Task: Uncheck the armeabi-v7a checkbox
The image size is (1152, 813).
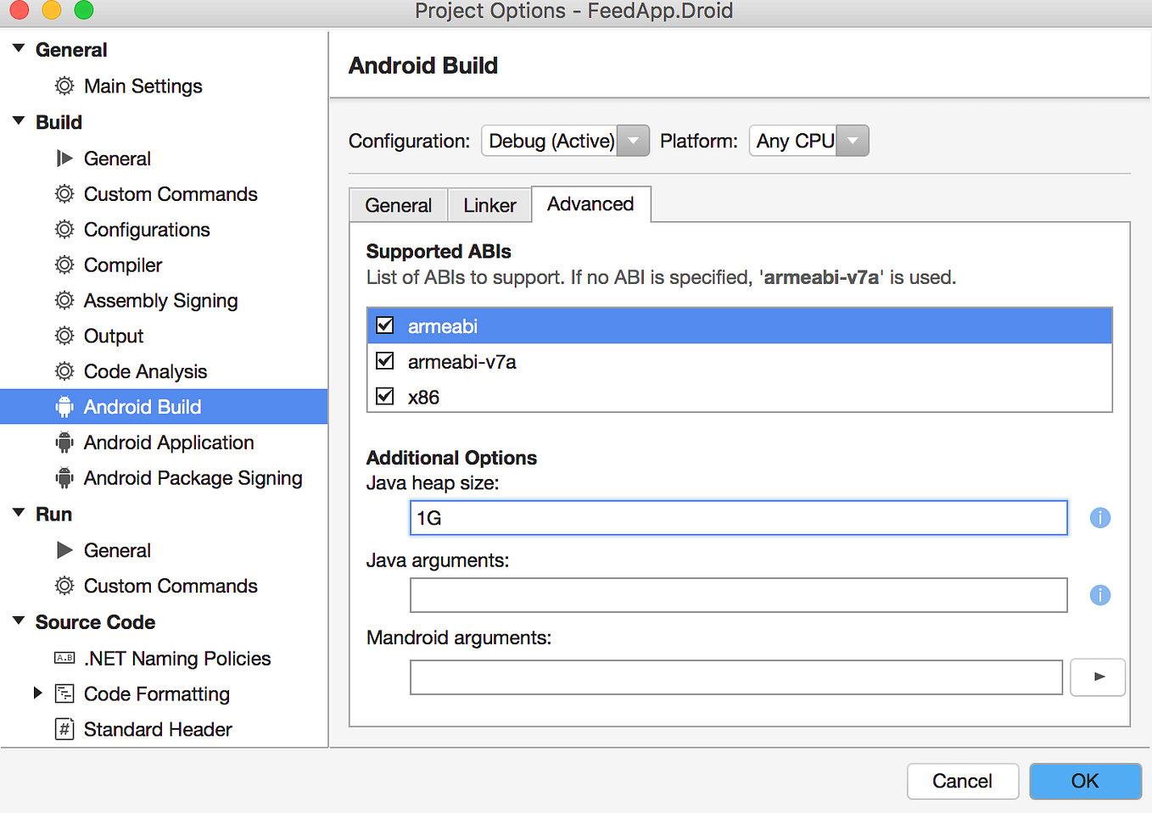Action: 384,360
